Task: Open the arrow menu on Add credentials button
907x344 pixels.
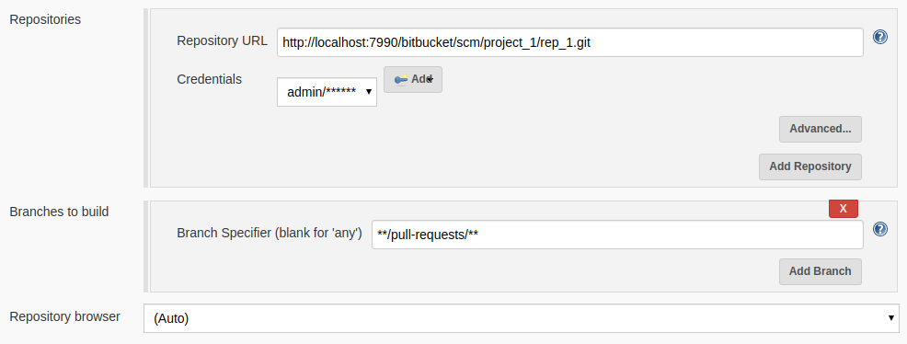Action: click(430, 79)
